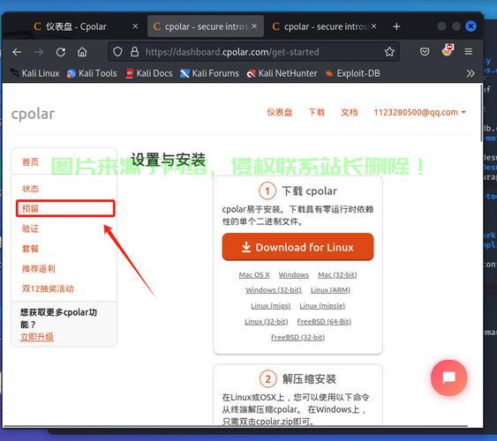
Task: Click the padlock site info icon
Action: 135,52
